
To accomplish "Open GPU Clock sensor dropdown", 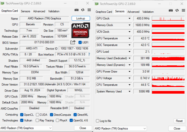I will click(129, 18).
